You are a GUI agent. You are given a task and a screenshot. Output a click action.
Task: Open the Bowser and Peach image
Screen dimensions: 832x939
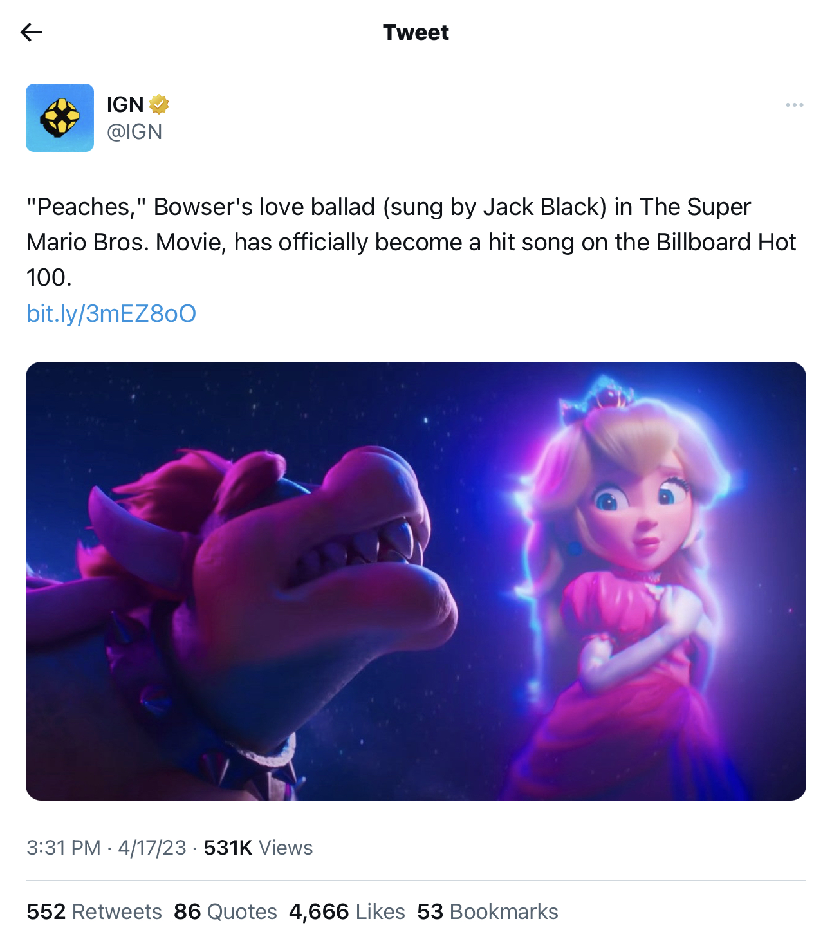(416, 581)
